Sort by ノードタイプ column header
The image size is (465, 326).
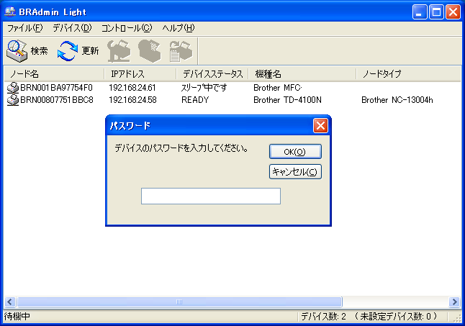click(409, 74)
